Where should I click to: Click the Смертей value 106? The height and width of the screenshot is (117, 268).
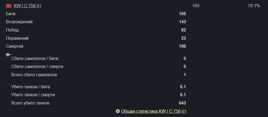[182, 46]
